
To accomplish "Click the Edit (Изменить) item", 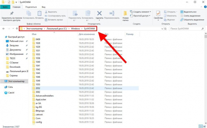I will tap(170, 16).
